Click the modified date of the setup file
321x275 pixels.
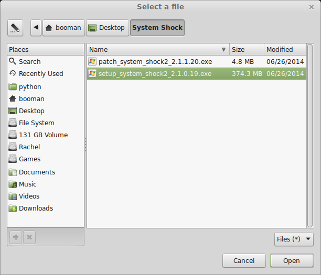click(285, 74)
